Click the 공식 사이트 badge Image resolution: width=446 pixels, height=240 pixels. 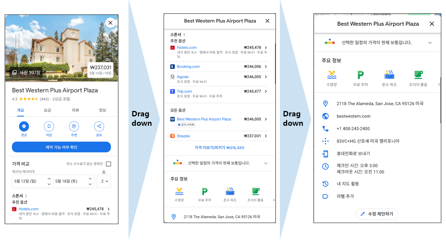(x=186, y=125)
